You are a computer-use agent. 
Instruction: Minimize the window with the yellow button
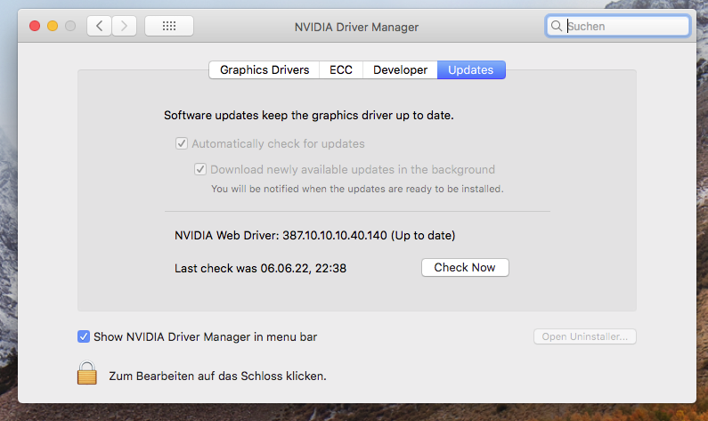[x=53, y=27]
